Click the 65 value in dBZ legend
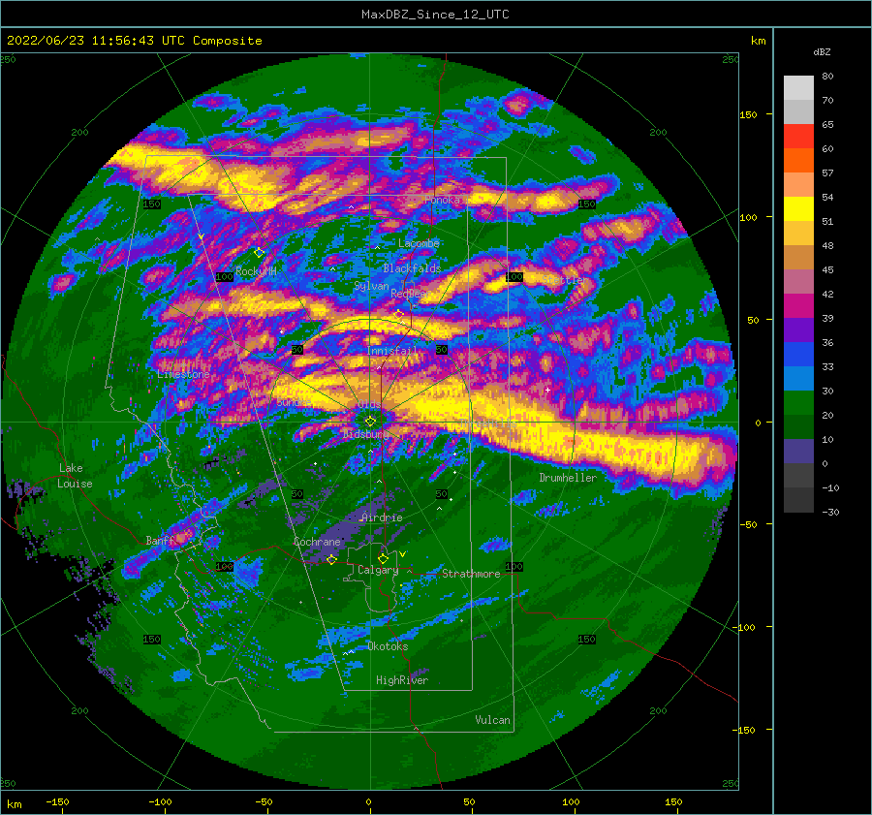Viewport: 872px width, 815px height. 827,125
